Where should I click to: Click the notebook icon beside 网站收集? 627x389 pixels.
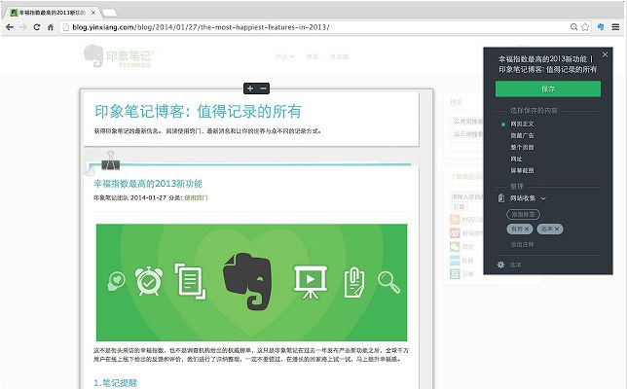tap(501, 198)
